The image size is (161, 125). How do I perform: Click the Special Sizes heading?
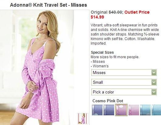[x=102, y=52]
